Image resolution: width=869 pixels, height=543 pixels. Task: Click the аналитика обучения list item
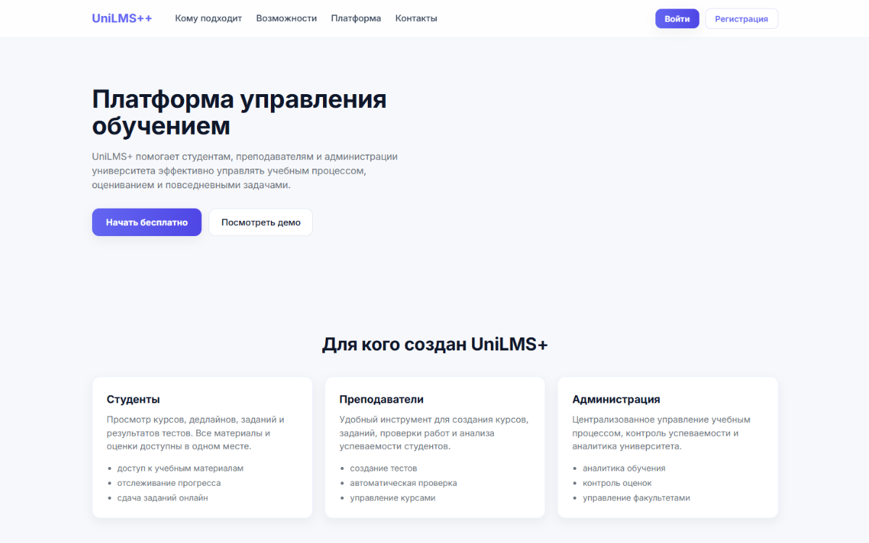[624, 468]
